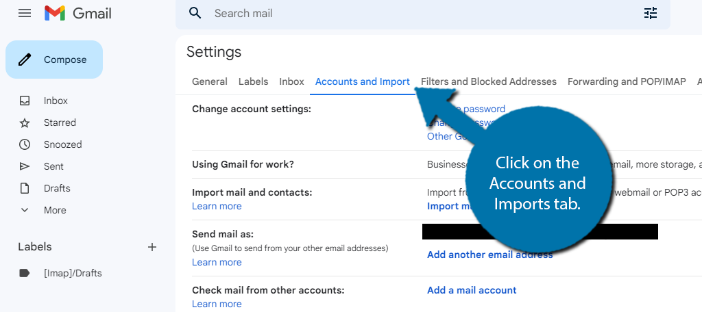Open Snoozed folder in sidebar
This screenshot has height=312, width=702.
(x=62, y=144)
